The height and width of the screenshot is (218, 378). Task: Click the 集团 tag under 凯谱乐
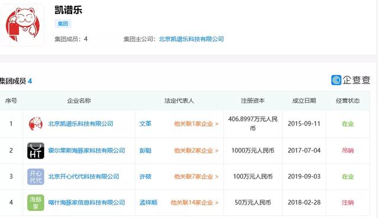(x=63, y=24)
